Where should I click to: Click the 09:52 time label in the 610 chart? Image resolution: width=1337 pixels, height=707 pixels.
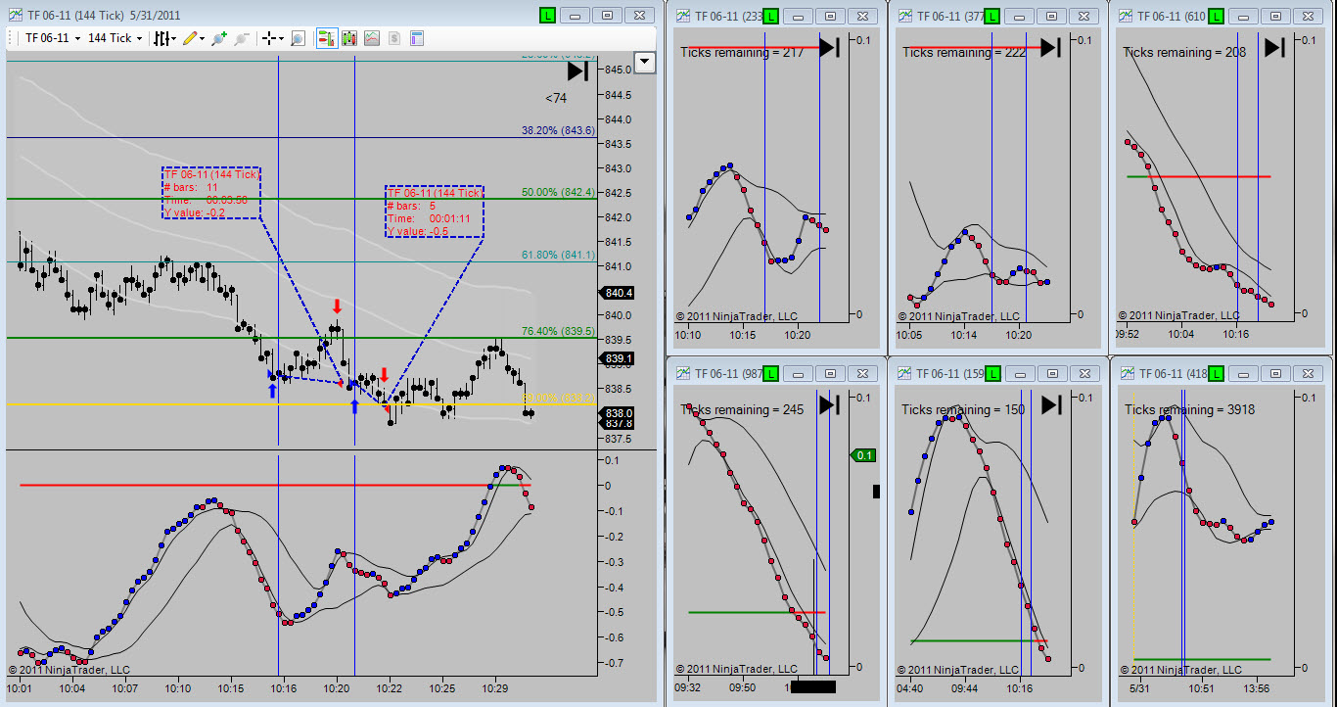pos(1128,333)
